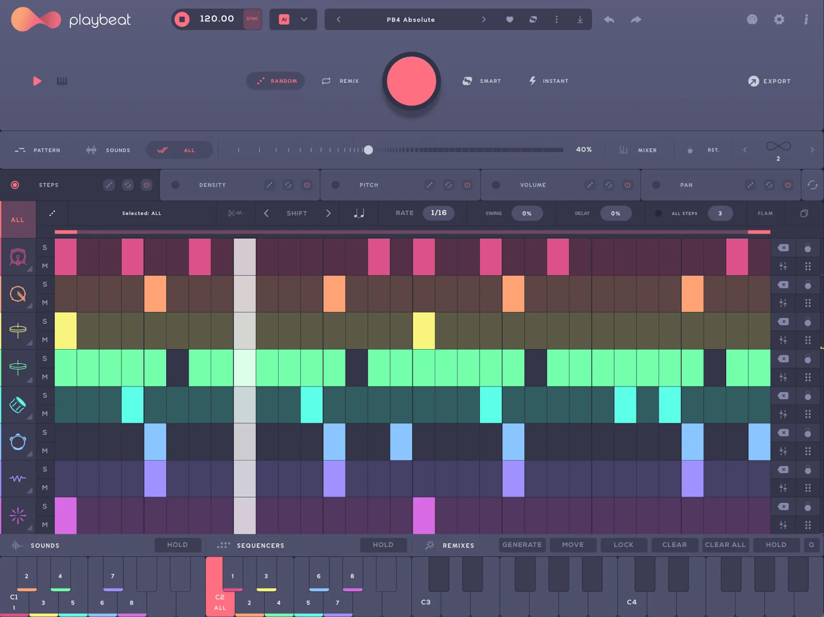Viewport: 824px width, 617px height.
Task: Favorite the PB4 Absolute preset
Action: coord(509,20)
